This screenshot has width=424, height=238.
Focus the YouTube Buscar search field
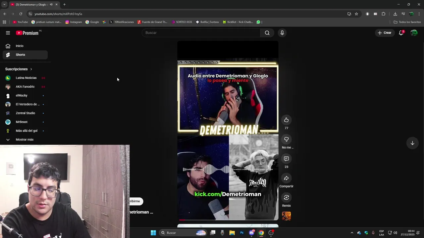coord(201,33)
